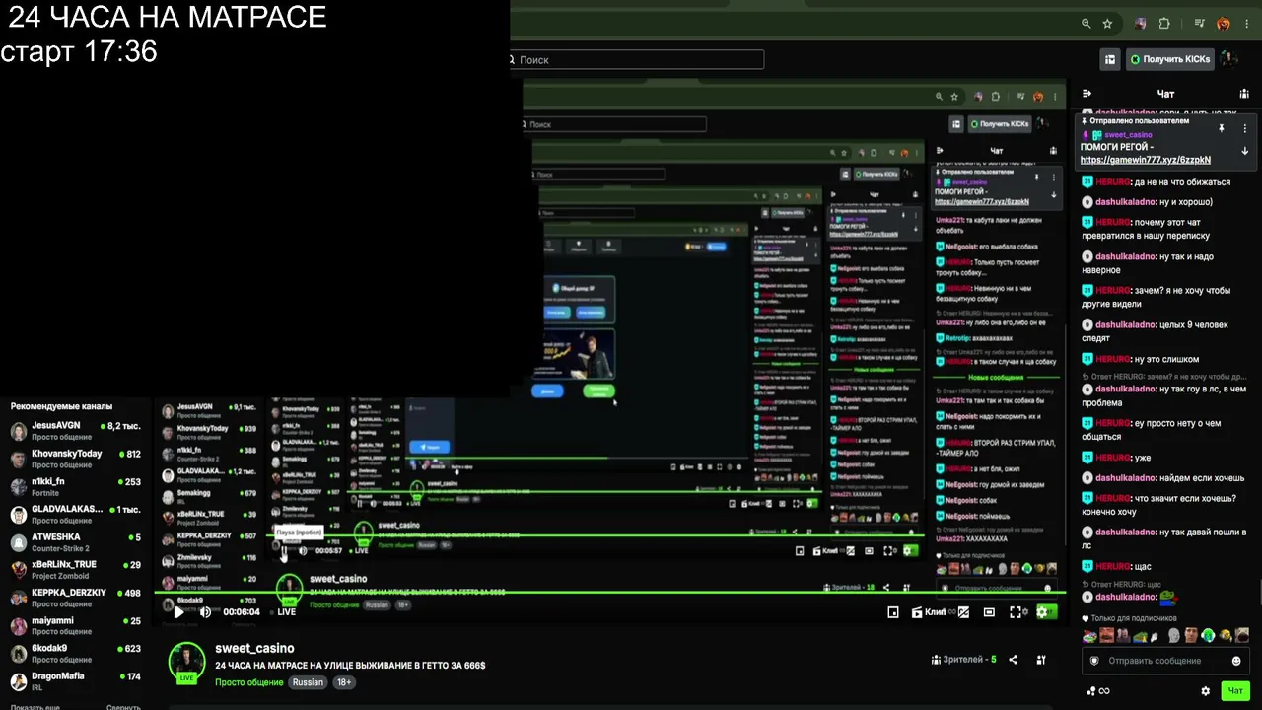Show the chat users list icon
This screenshot has height=710, width=1262.
click(x=1244, y=94)
